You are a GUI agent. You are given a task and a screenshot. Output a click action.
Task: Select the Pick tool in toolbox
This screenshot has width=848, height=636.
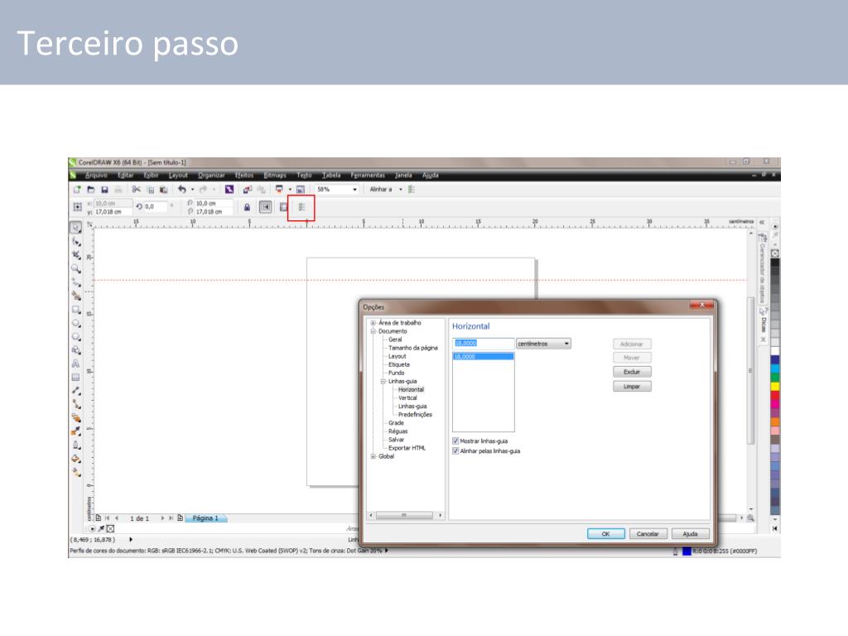[x=76, y=228]
